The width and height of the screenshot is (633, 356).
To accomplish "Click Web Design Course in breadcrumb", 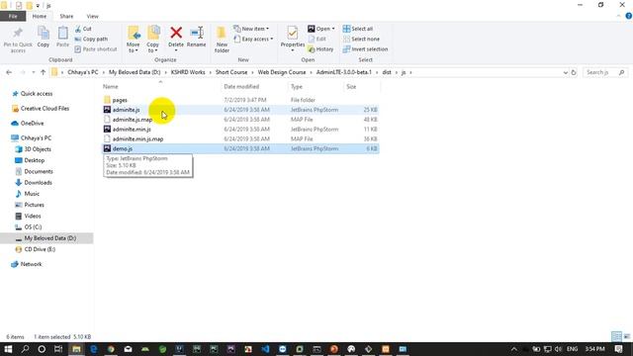I will pyautogui.click(x=282, y=72).
